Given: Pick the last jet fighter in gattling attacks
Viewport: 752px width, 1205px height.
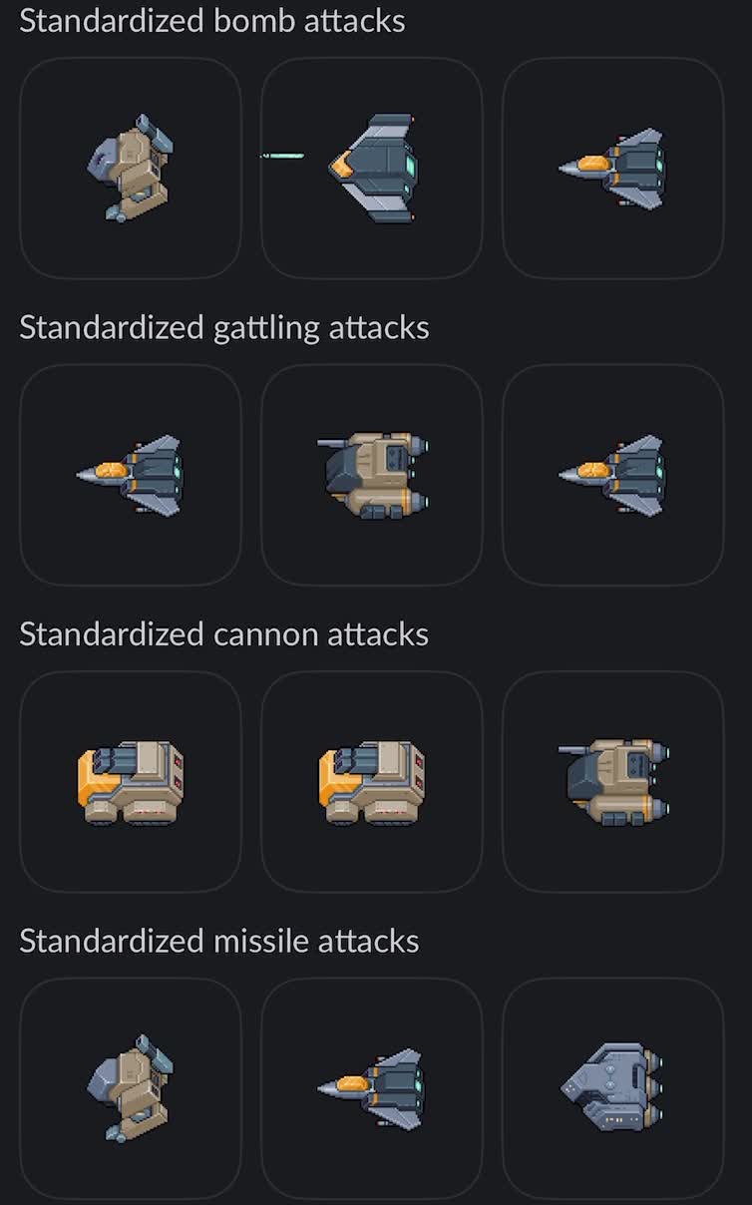Looking at the screenshot, I should pos(612,475).
